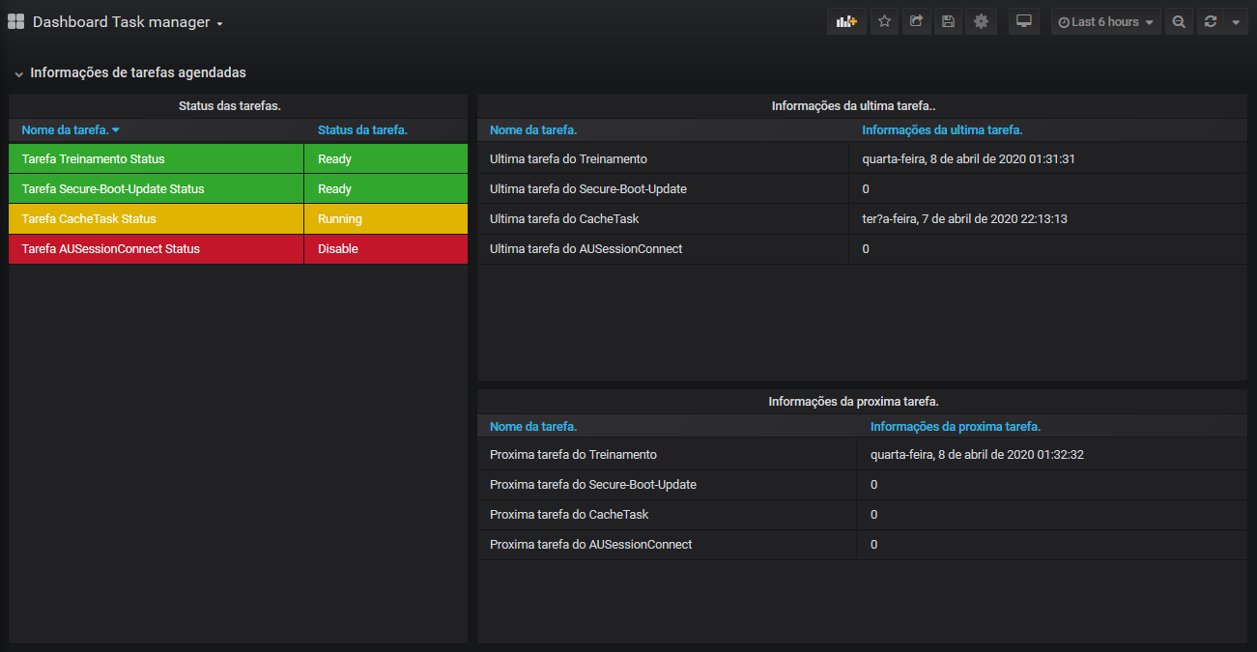Cycle view mode with monitor icon
The image size is (1257, 652).
click(x=1023, y=21)
